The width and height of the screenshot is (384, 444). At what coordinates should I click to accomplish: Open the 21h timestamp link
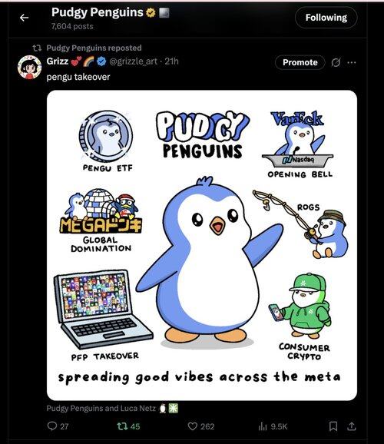tap(171, 61)
